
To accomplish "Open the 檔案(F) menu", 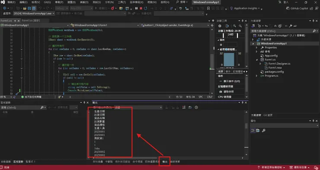I will 11,2.
